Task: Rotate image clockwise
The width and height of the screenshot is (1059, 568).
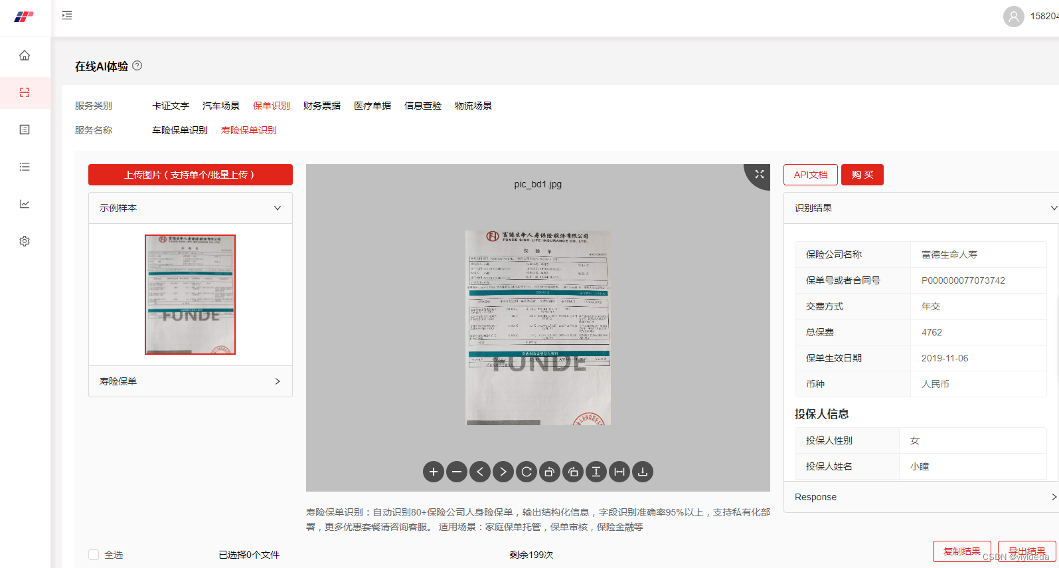Action: (573, 472)
